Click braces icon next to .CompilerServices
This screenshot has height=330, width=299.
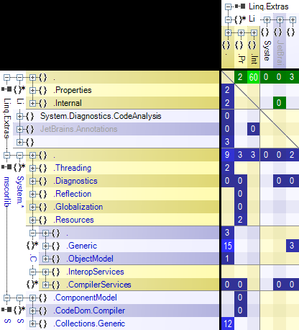click(55, 285)
